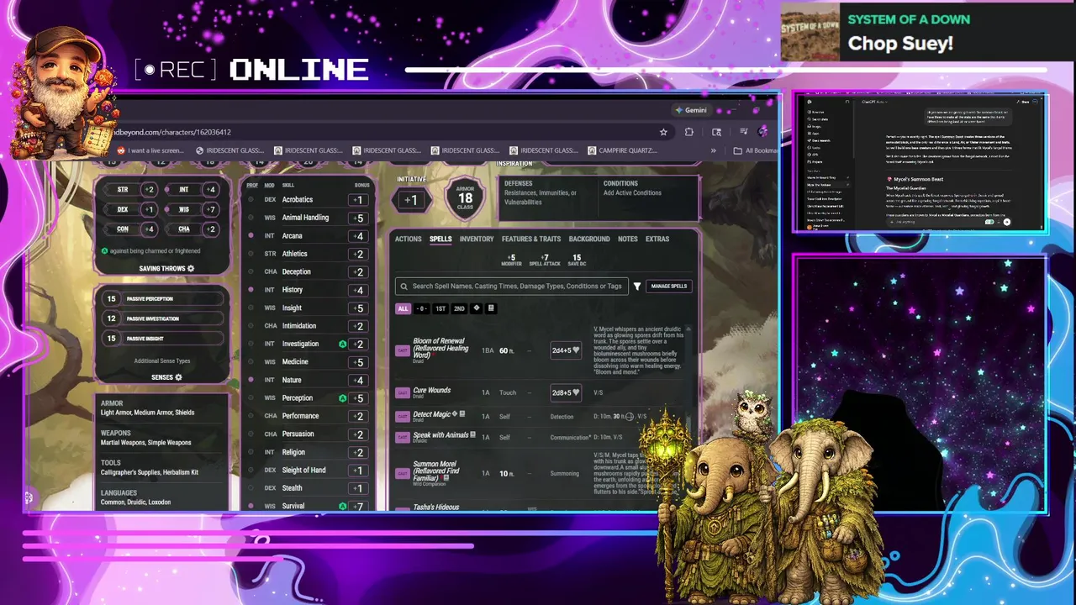Open the Gemini button in the browser

click(690, 110)
